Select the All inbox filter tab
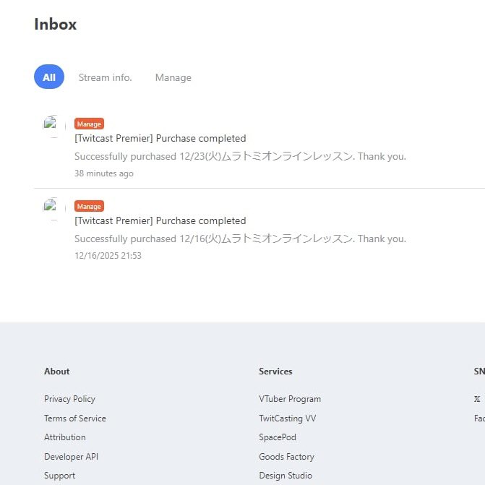The width and height of the screenshot is (485, 485). tap(49, 77)
